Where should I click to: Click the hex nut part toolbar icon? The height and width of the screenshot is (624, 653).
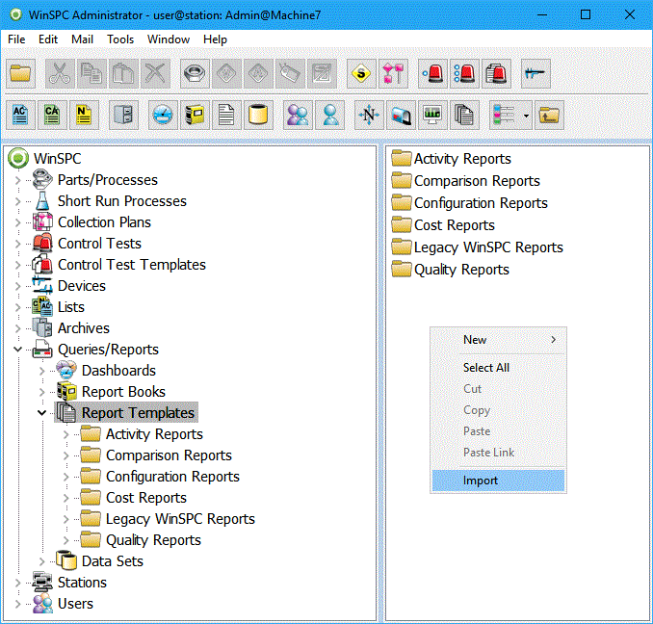(195, 74)
